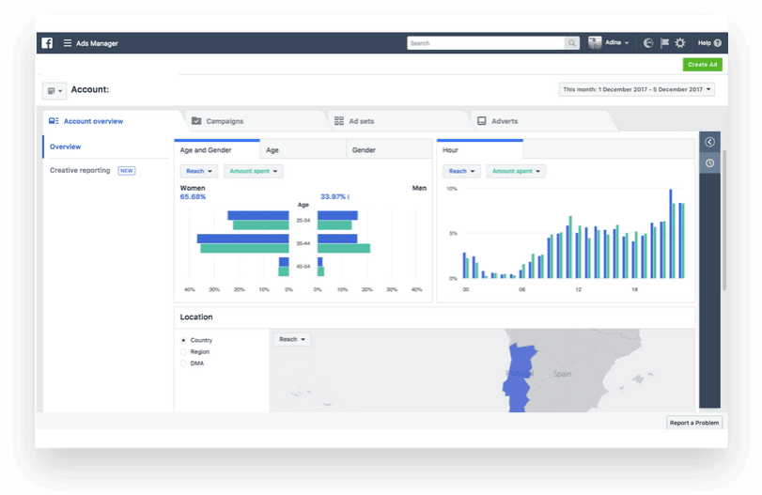762x495 pixels.
Task: Click the Account overview icon
Action: click(54, 121)
